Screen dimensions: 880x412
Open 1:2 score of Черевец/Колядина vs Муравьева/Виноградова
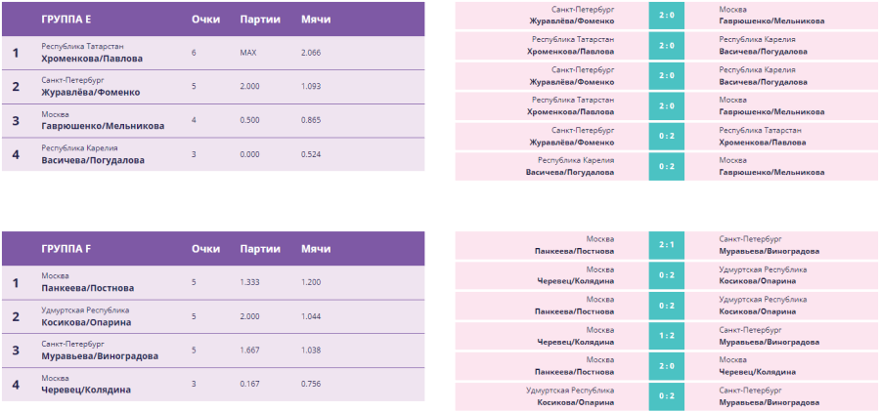[x=668, y=336]
